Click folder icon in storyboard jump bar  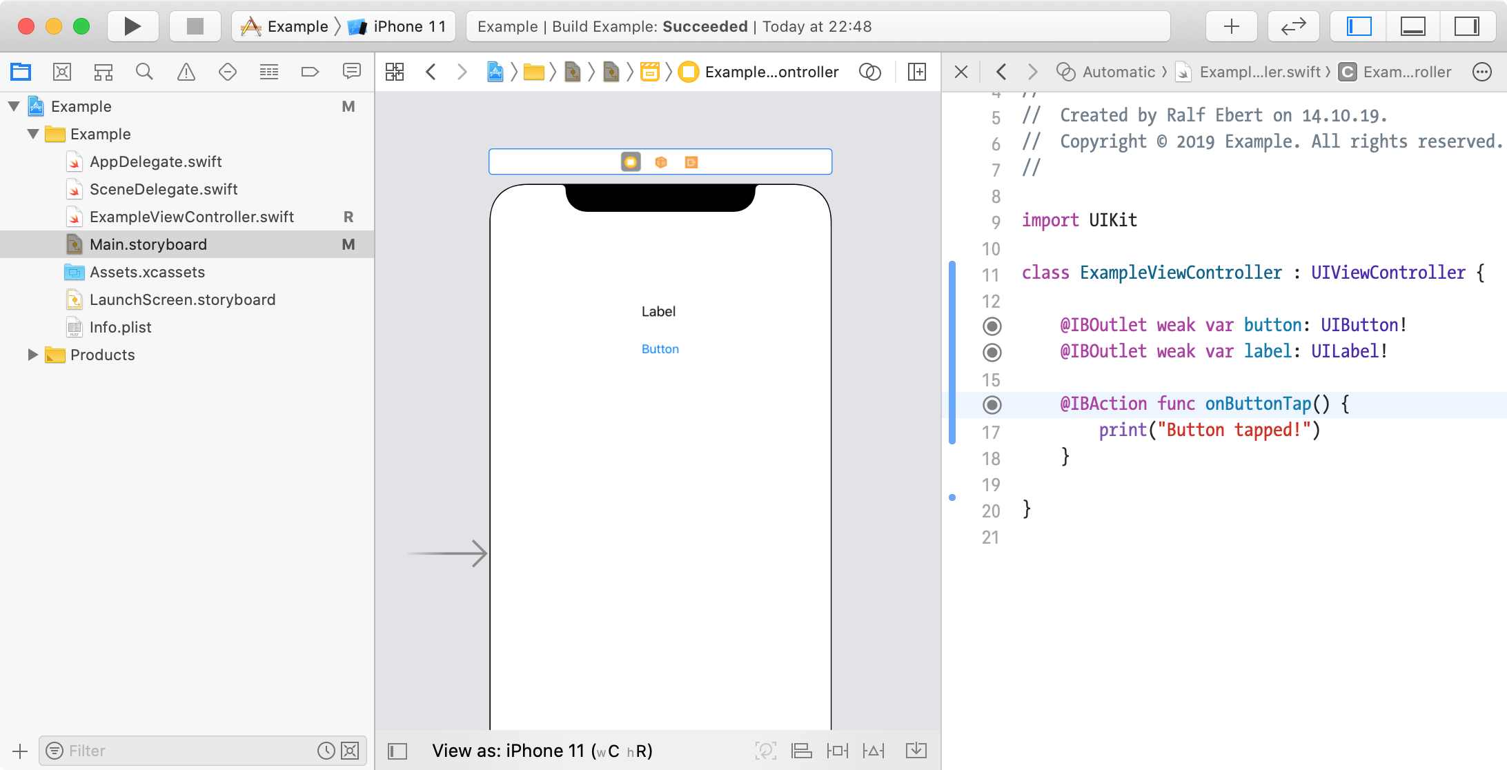[x=533, y=72]
